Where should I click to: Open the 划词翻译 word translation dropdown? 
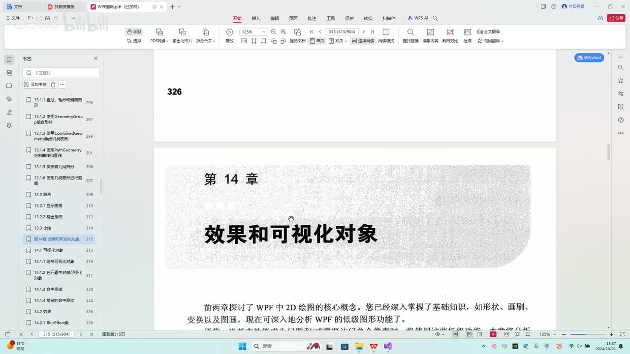tap(490, 41)
